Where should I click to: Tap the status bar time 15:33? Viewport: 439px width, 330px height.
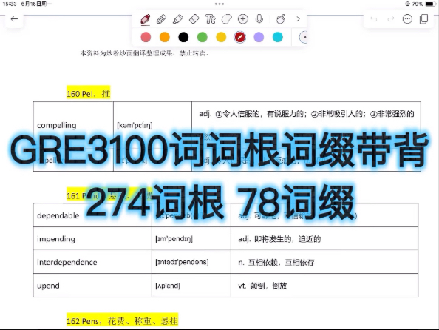pos(10,4)
